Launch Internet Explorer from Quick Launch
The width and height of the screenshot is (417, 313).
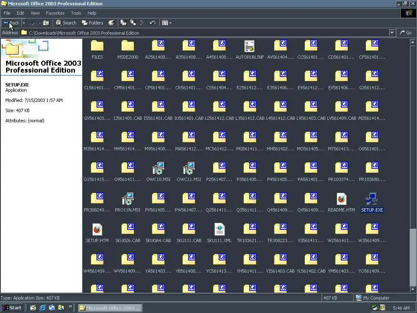pyautogui.click(x=42, y=308)
